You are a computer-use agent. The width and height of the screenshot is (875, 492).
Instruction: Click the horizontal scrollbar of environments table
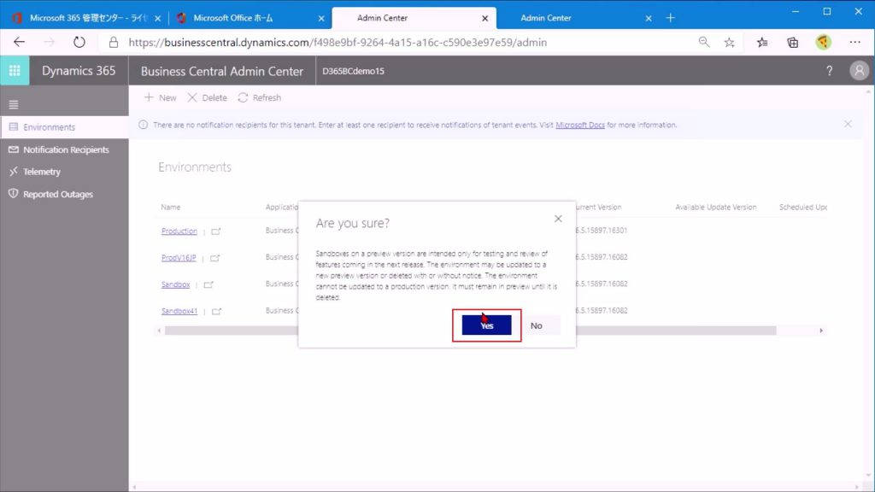pyautogui.click(x=471, y=331)
